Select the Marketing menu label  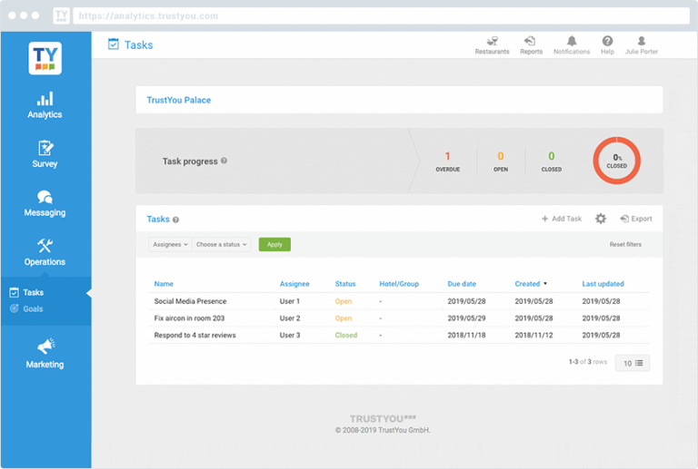pos(45,365)
